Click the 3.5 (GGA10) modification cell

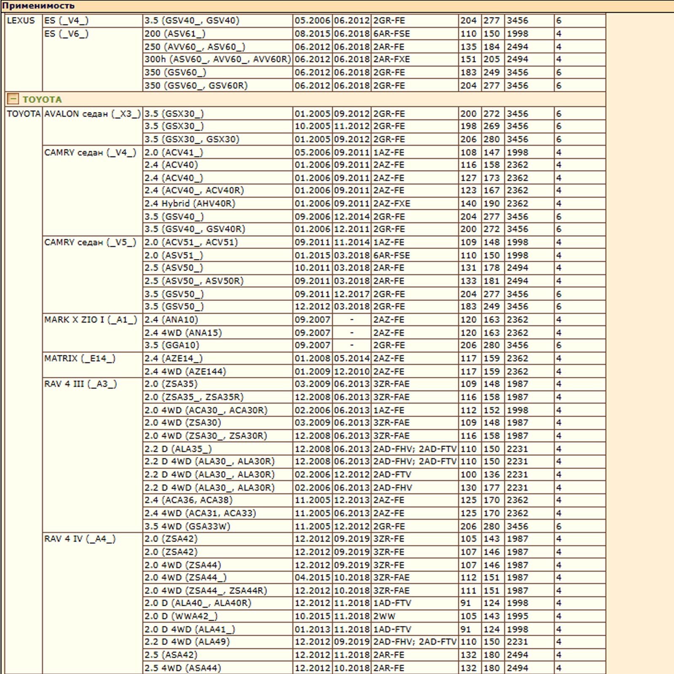(x=171, y=345)
